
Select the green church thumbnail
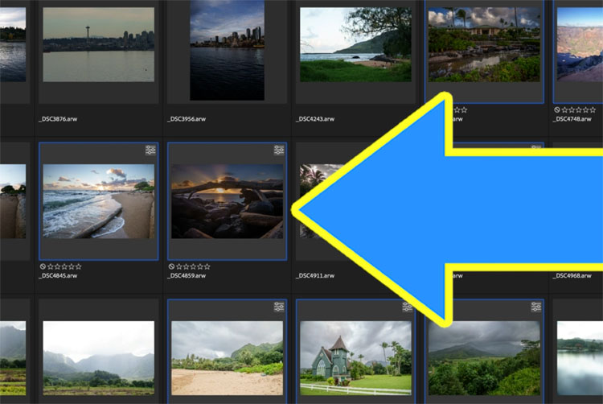(x=355, y=358)
